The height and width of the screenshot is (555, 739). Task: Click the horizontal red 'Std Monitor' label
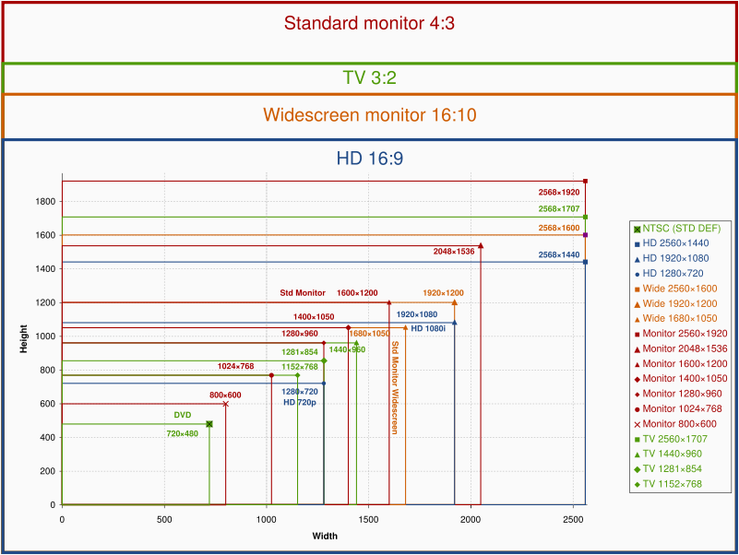click(303, 293)
